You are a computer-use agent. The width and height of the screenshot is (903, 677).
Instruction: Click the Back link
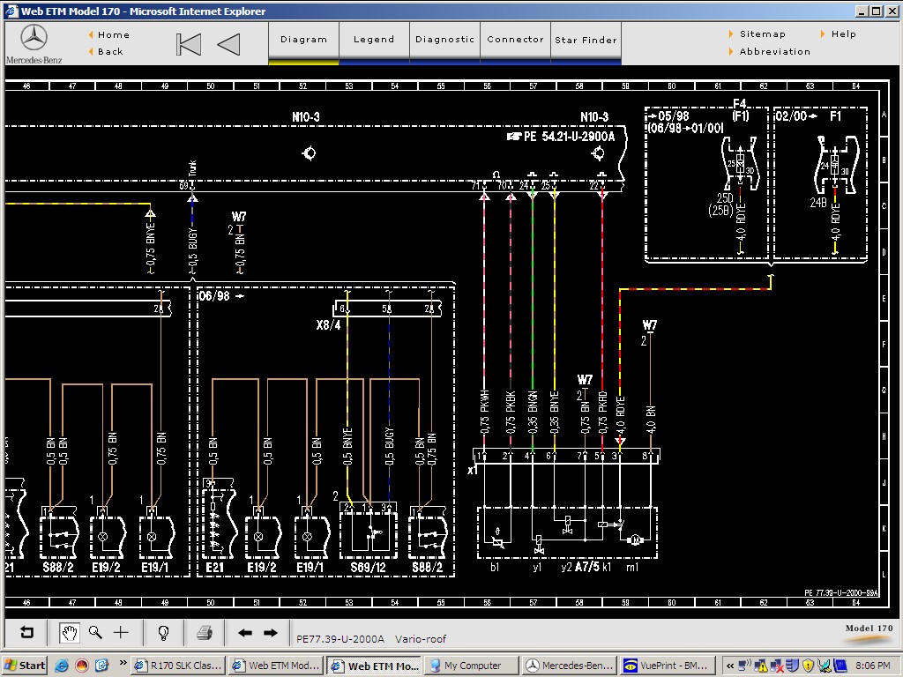tap(106, 51)
